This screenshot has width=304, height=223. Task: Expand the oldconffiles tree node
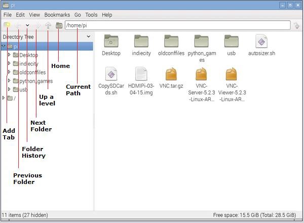[9, 72]
